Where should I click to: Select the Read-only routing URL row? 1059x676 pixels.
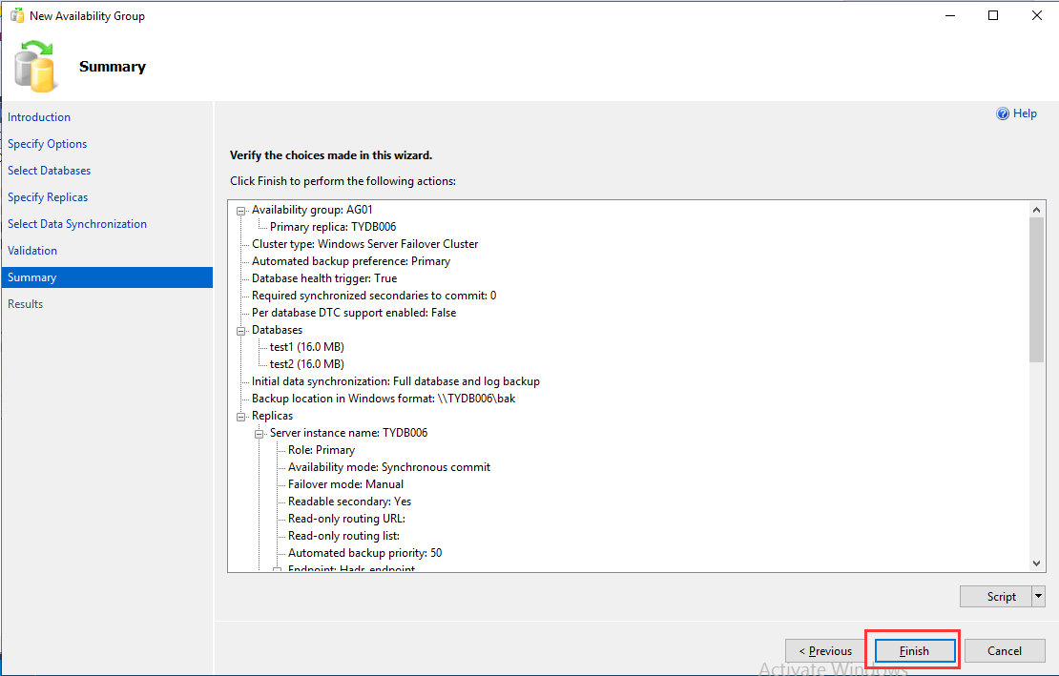(x=346, y=518)
